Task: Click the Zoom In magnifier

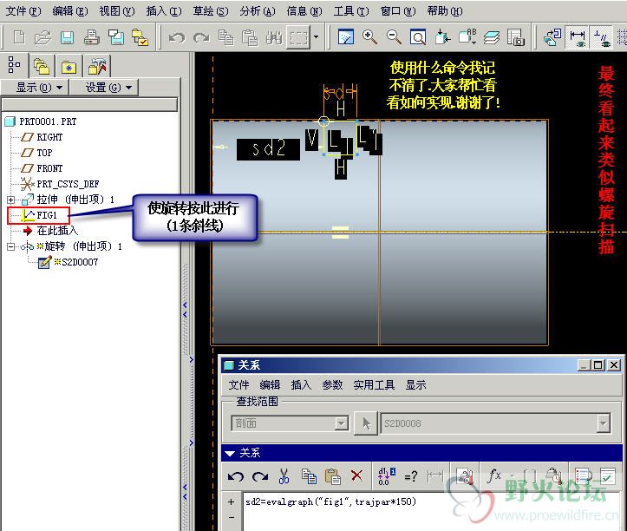Action: (x=370, y=36)
